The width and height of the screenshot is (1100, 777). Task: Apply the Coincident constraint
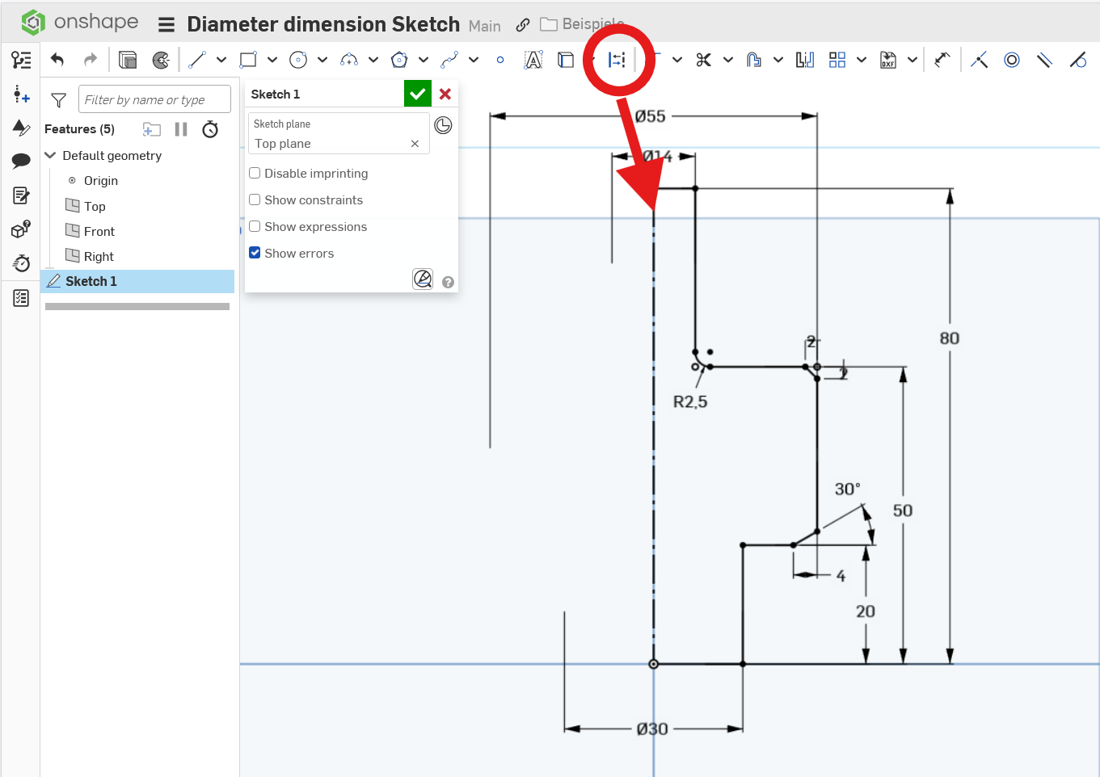[x=979, y=60]
